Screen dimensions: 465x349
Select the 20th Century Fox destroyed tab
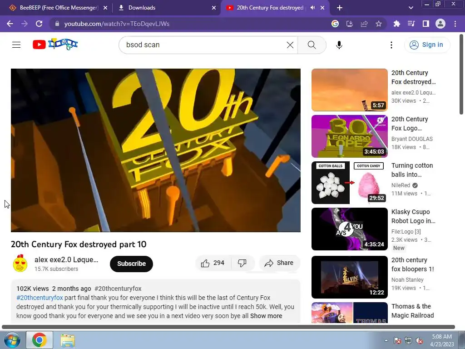tap(270, 8)
